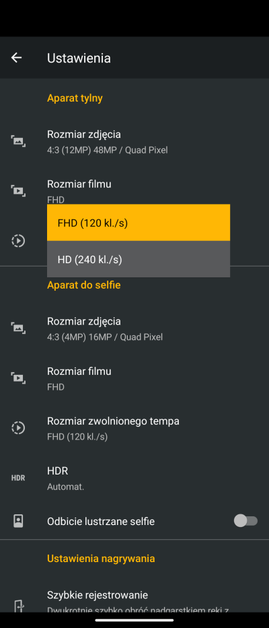Click selfie camera photo size icon
The width and height of the screenshot is (269, 628).
click(18, 328)
